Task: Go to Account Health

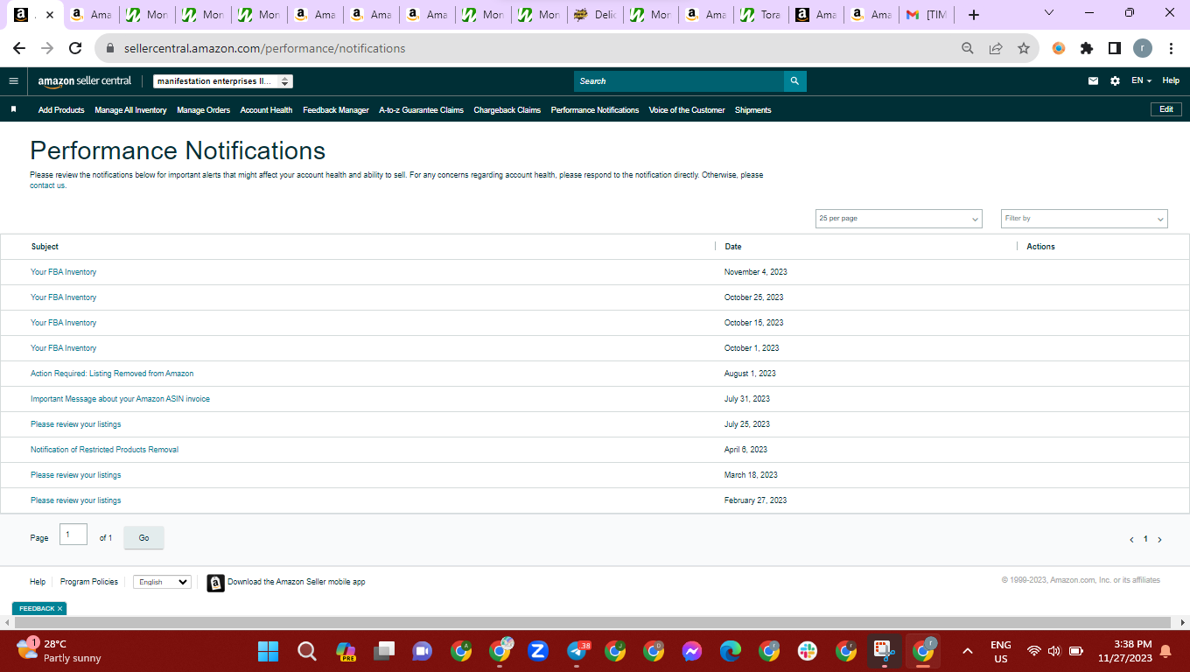Action: (266, 110)
